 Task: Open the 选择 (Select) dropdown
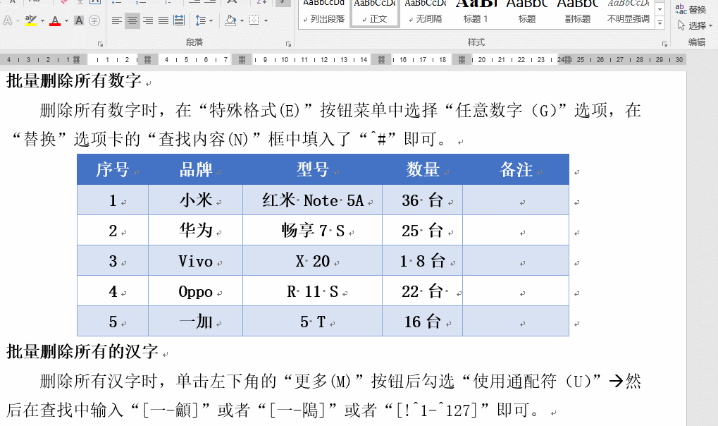click(x=695, y=25)
